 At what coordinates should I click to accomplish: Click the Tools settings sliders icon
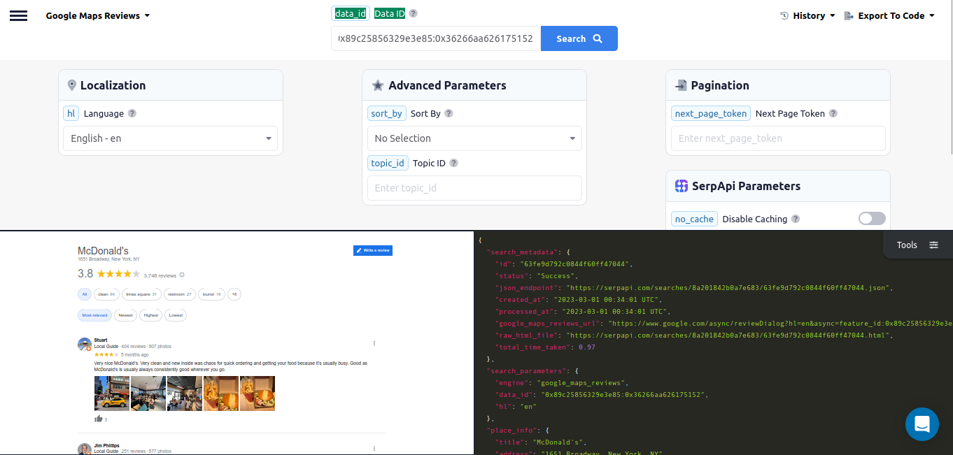click(934, 245)
